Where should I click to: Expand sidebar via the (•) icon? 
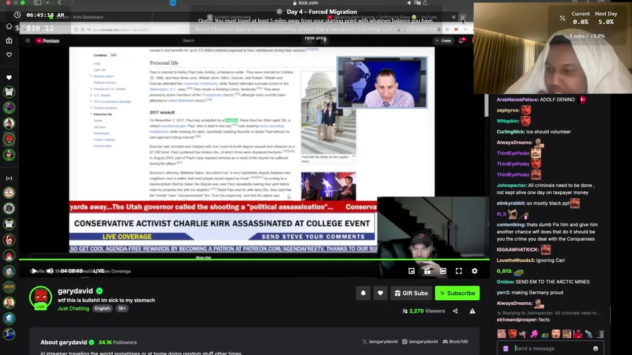coord(9,178)
